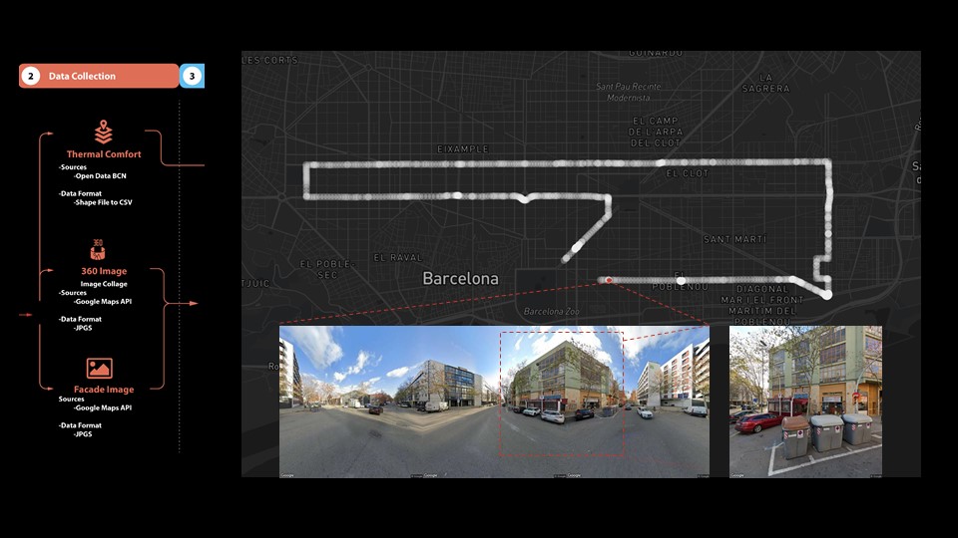Click the 360 camera icon
The image size is (958, 538).
tap(98, 250)
